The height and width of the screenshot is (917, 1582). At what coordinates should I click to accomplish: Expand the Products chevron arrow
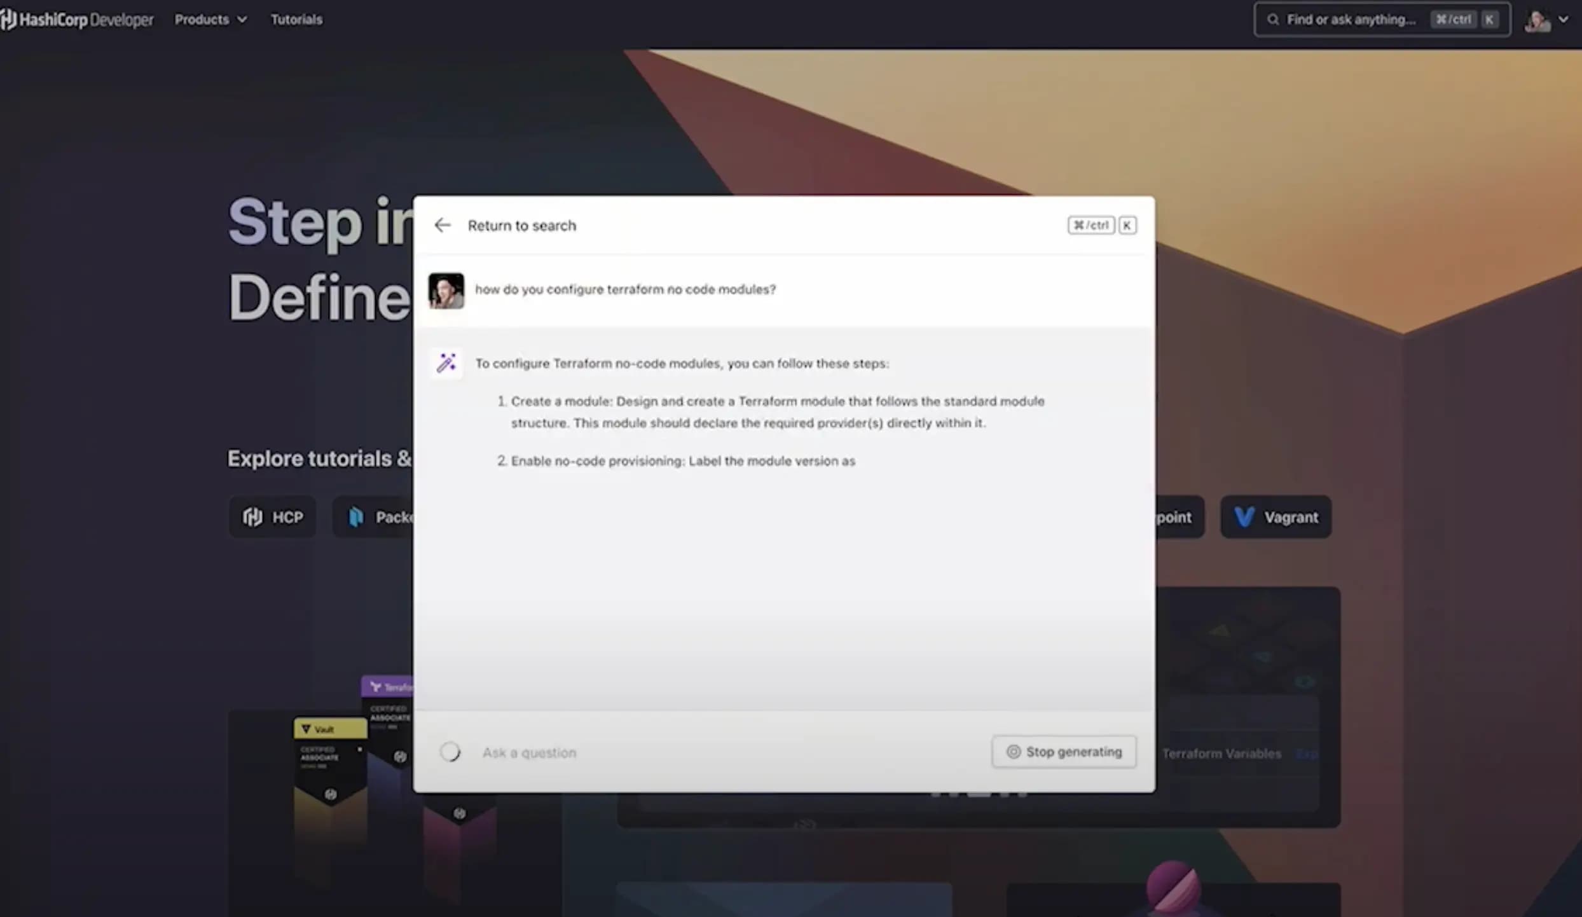coord(242,20)
